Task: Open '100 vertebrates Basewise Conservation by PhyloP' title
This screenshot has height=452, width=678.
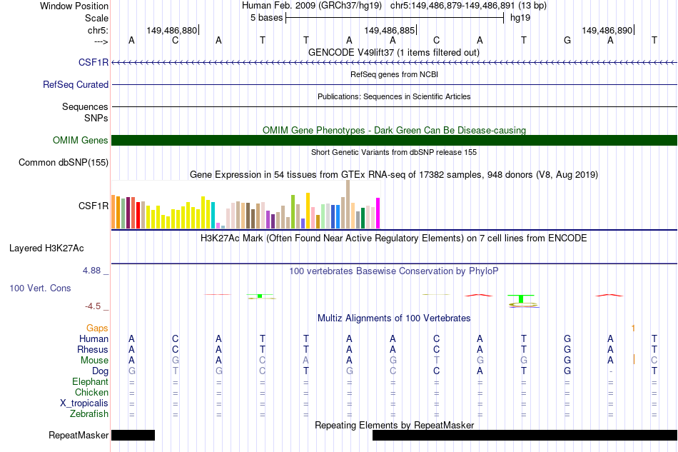Action: coord(394,271)
